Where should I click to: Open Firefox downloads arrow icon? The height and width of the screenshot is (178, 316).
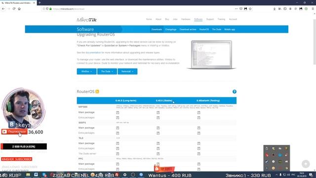pyautogui.click(x=275, y=9)
